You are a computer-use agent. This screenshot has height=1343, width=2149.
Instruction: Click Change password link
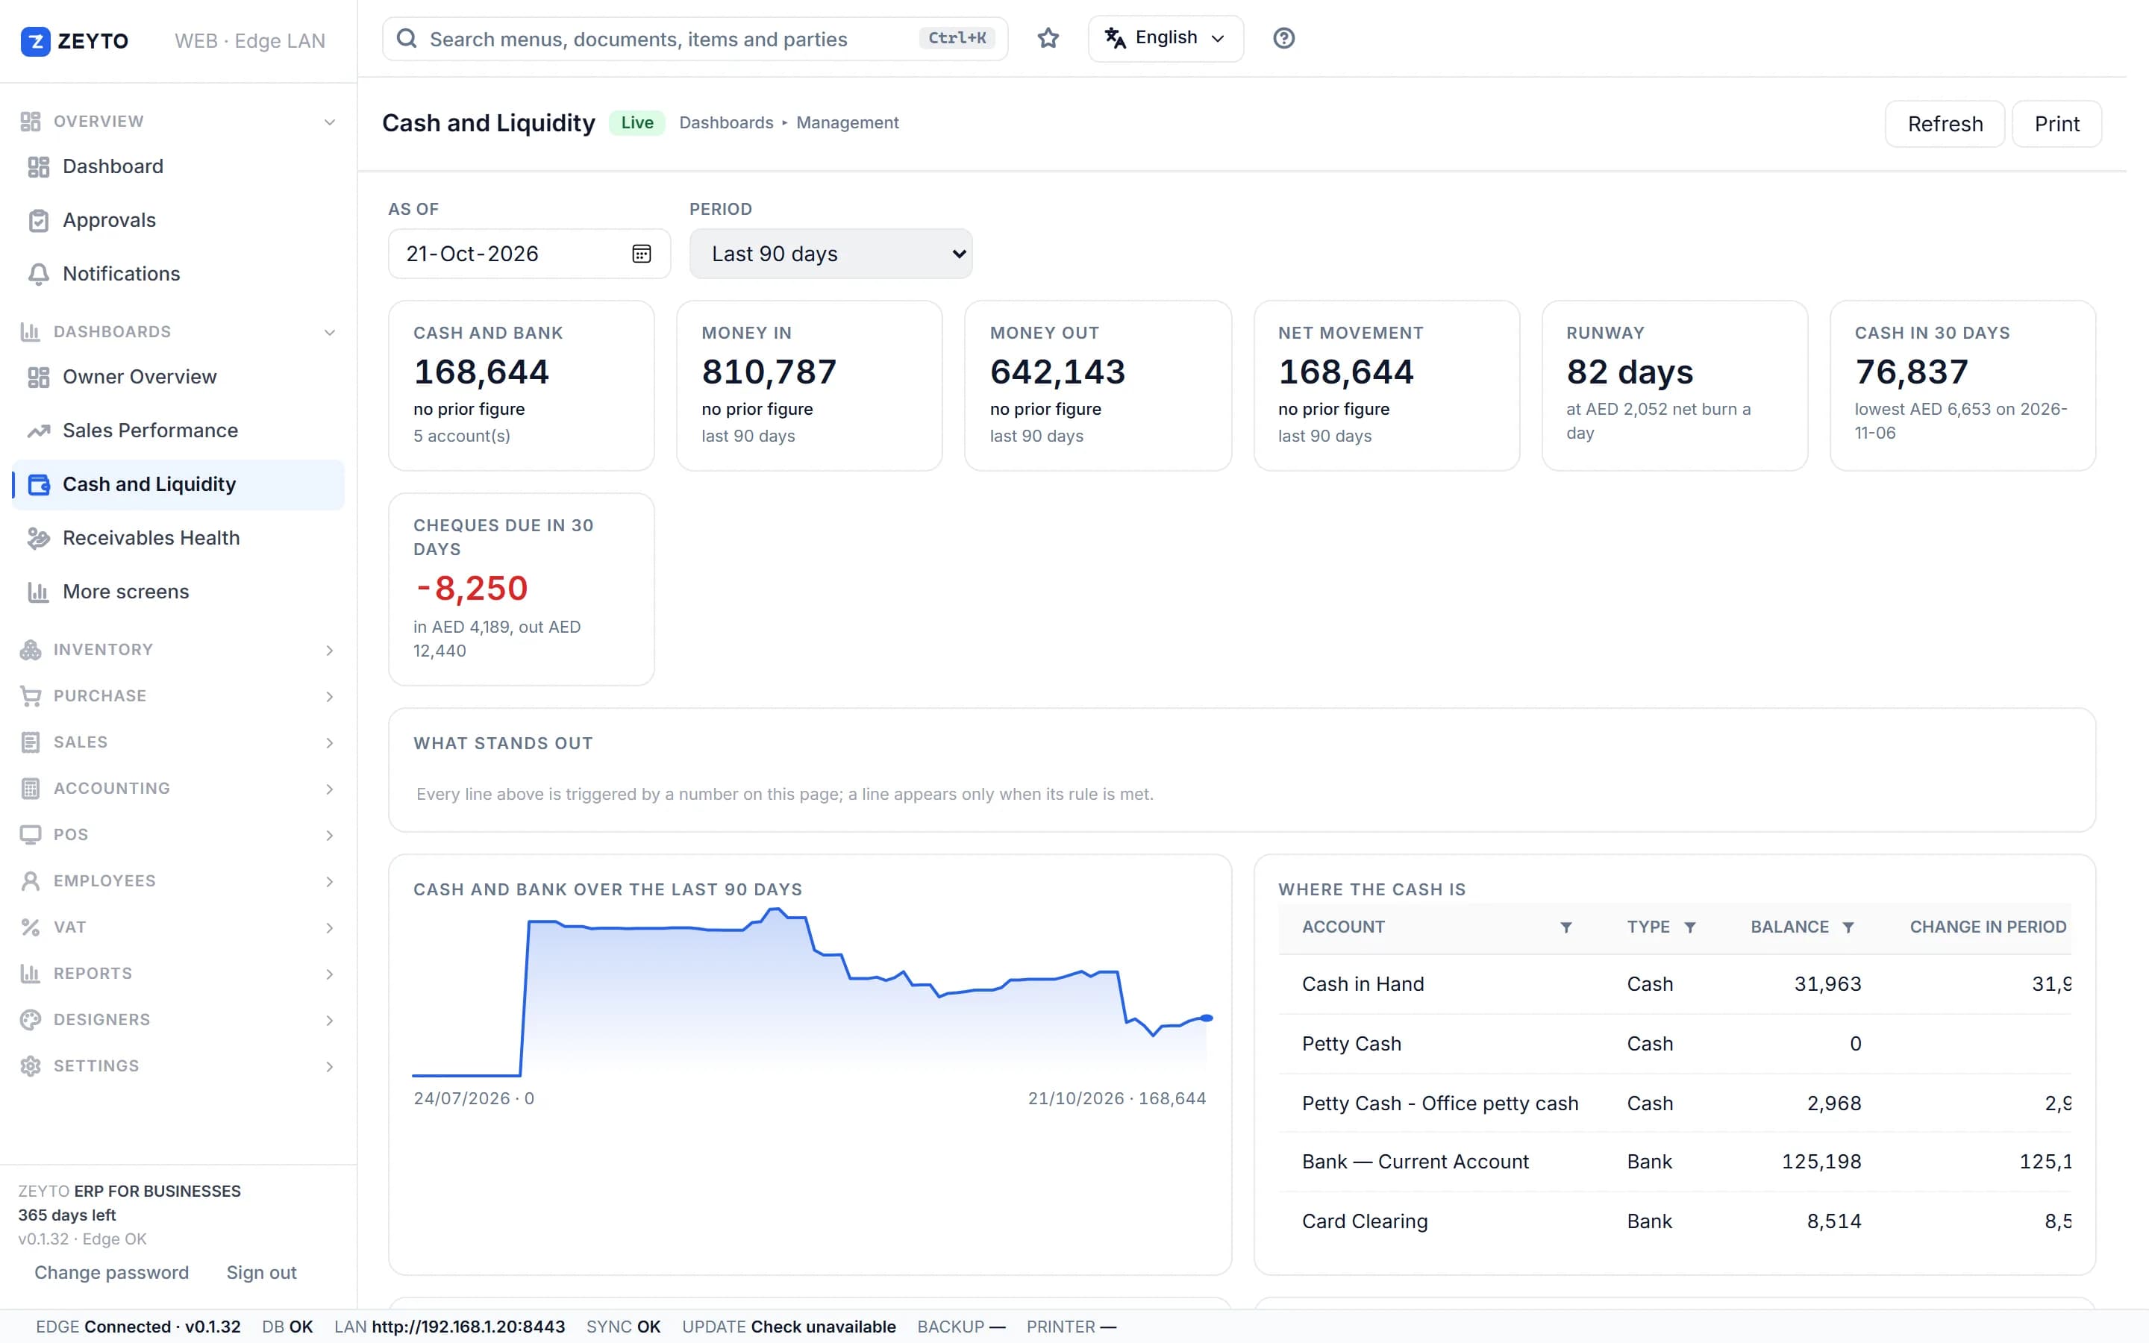(x=112, y=1273)
